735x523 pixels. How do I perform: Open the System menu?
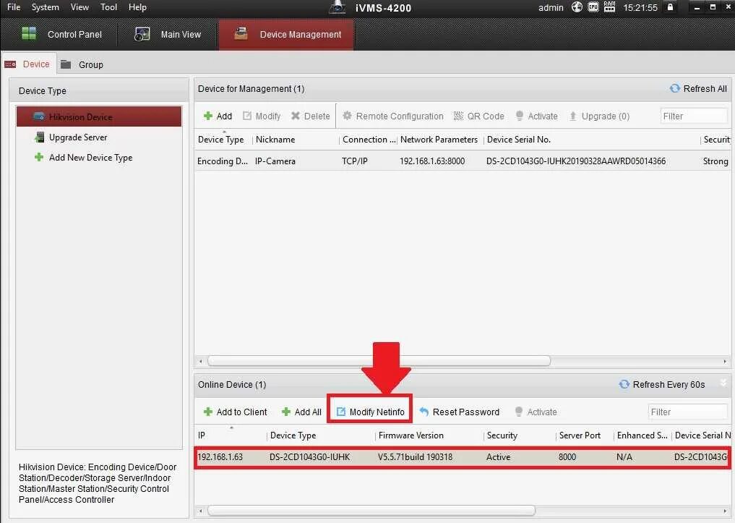[45, 7]
